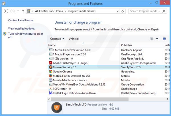The height and width of the screenshot is (116, 171).
Task: Click the horizontal scrollbar thumb
Action: point(90,99)
